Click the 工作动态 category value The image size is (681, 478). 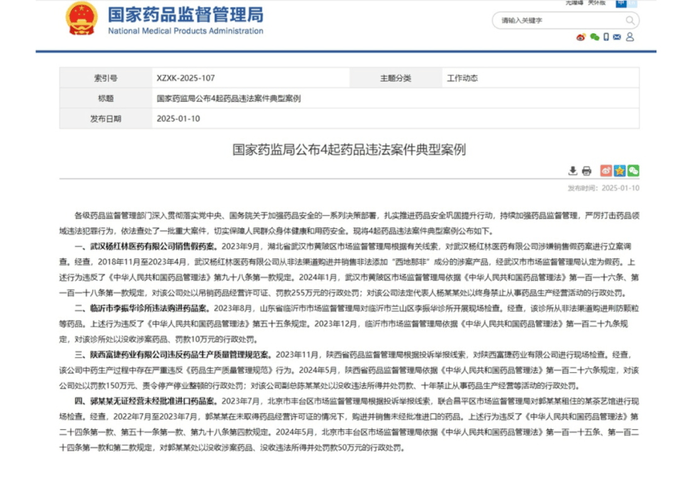(463, 78)
